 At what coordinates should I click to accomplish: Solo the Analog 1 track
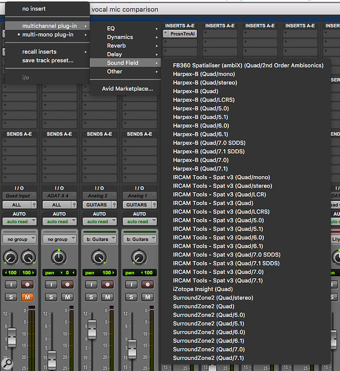click(x=131, y=297)
